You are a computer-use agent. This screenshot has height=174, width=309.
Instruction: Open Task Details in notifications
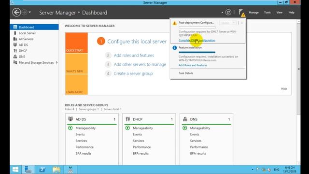coord(186,73)
